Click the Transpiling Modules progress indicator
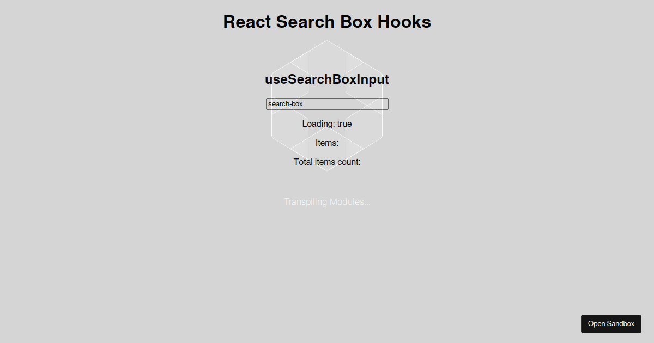The width and height of the screenshot is (654, 343). (327, 201)
